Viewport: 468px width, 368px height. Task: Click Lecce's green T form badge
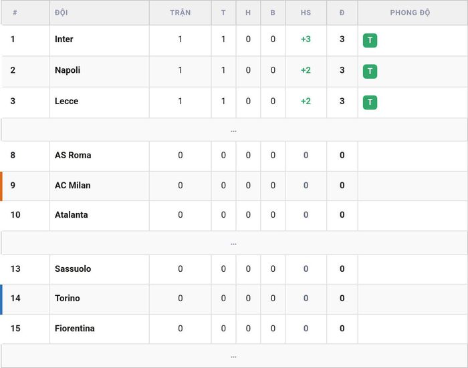click(370, 102)
